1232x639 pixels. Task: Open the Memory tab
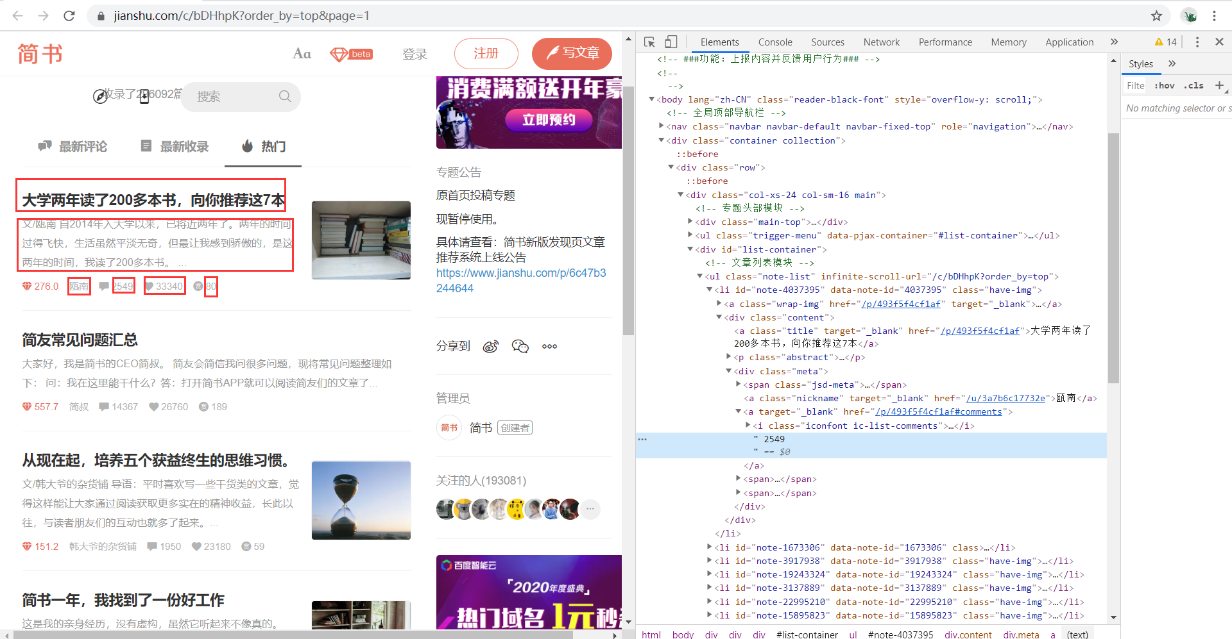[1009, 42]
